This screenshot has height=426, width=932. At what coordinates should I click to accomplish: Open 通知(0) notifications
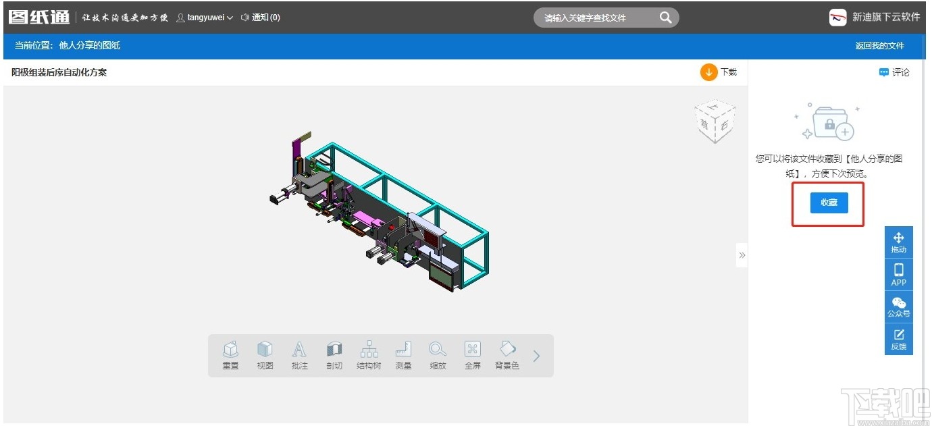tap(261, 18)
